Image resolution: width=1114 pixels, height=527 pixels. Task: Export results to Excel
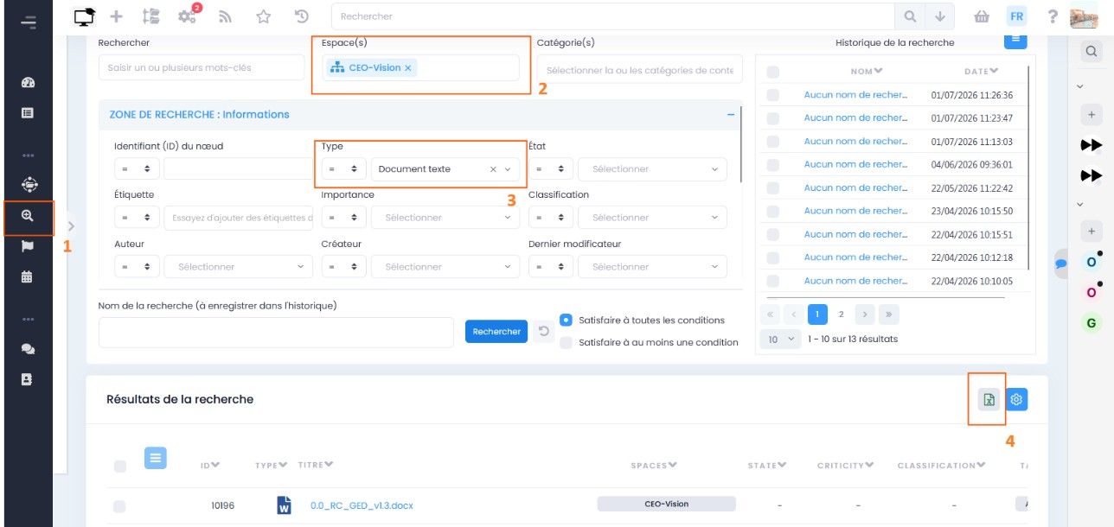pos(989,399)
